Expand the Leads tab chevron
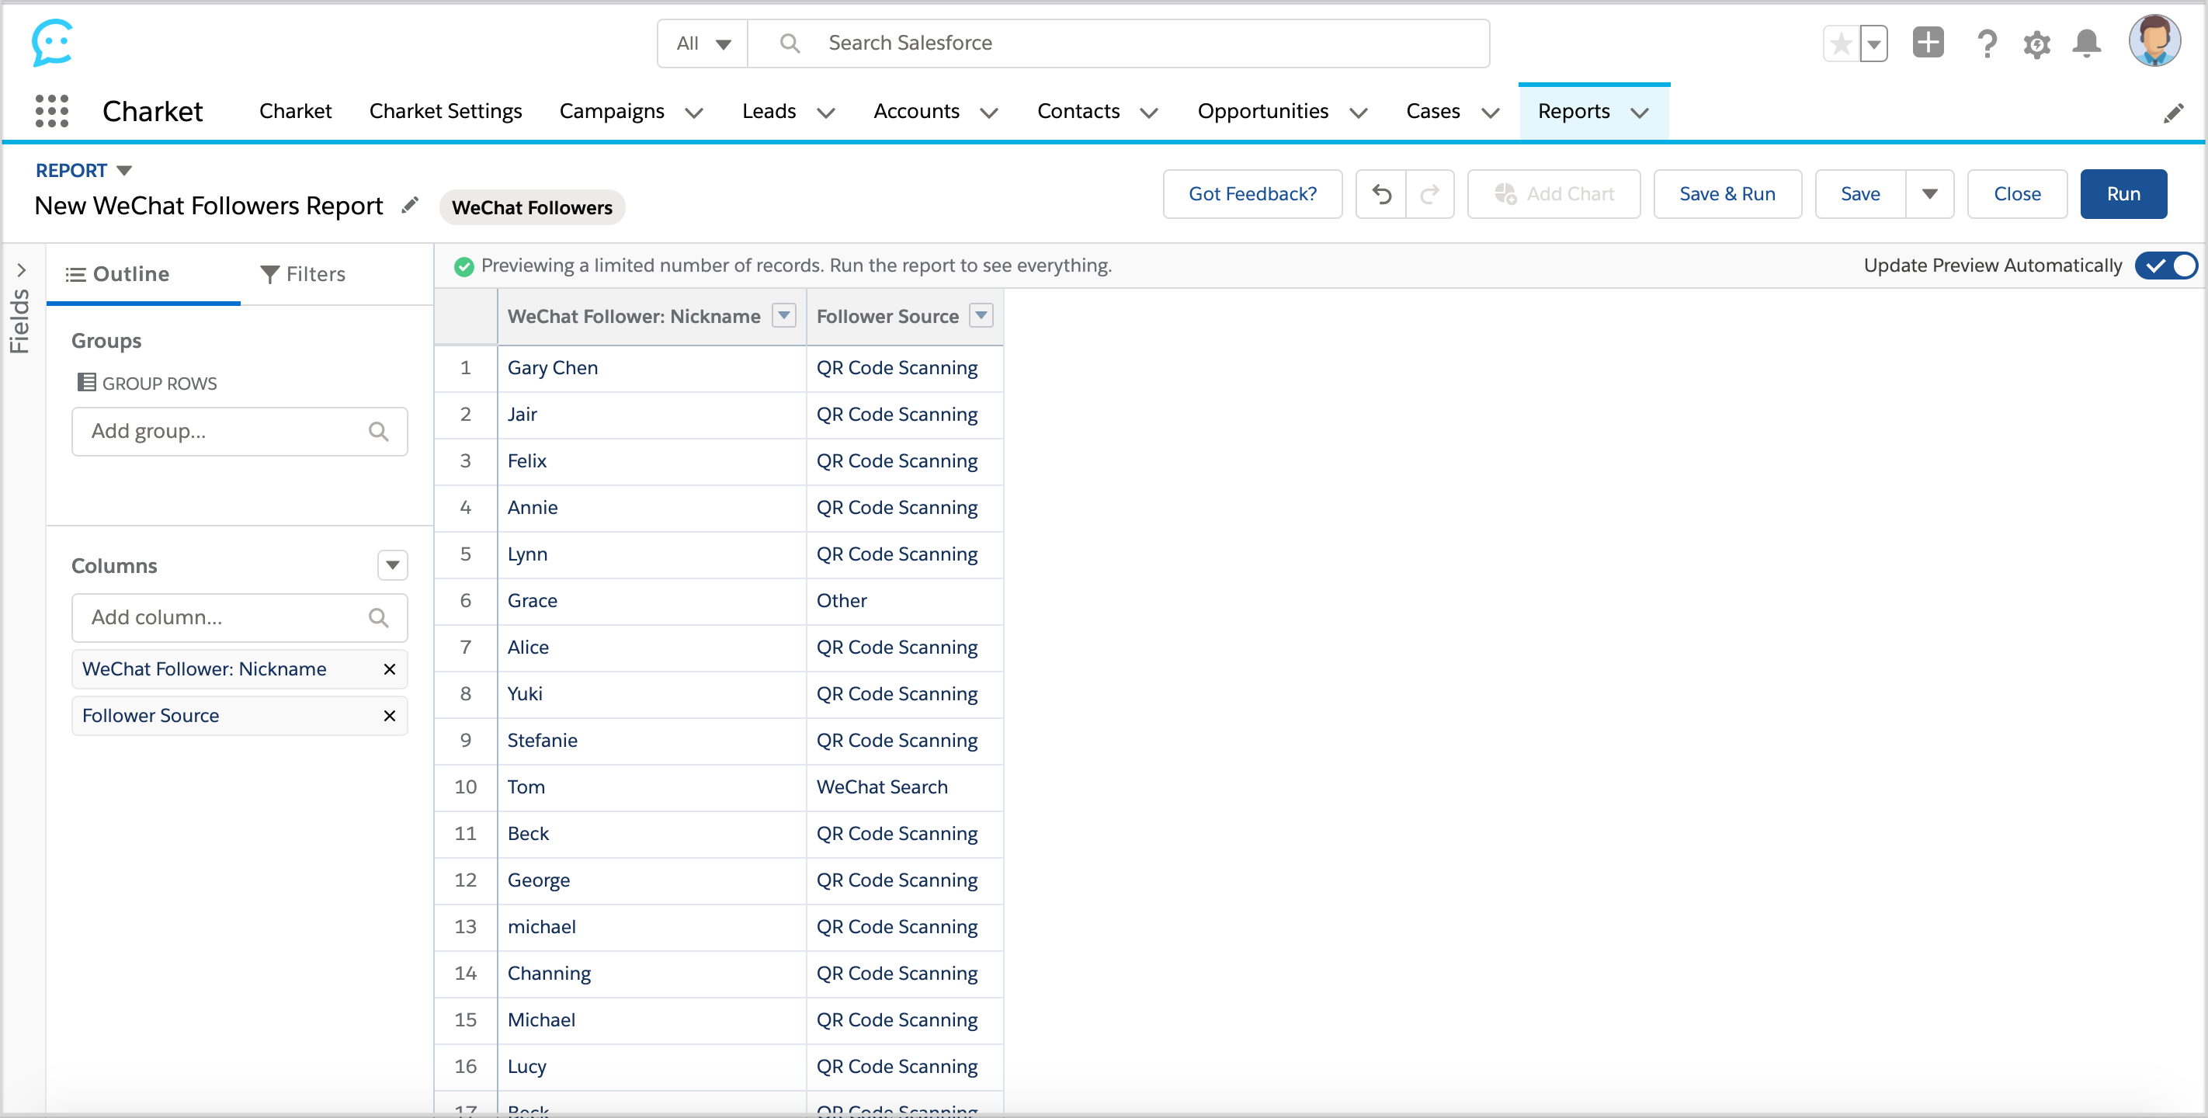The height and width of the screenshot is (1118, 2208). (x=826, y=113)
